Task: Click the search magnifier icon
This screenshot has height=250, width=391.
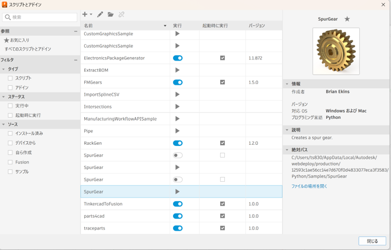Action: (8, 17)
